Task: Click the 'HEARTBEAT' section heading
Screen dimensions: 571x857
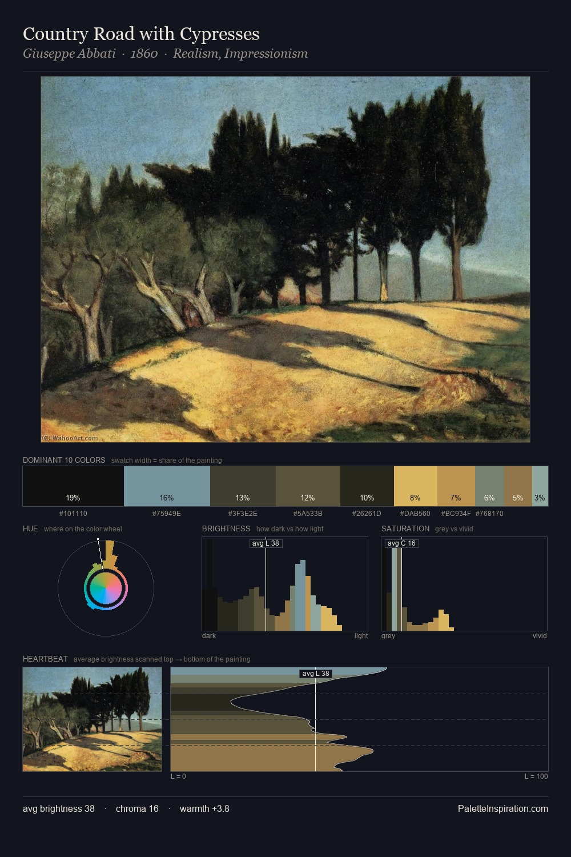Action: pyautogui.click(x=45, y=659)
